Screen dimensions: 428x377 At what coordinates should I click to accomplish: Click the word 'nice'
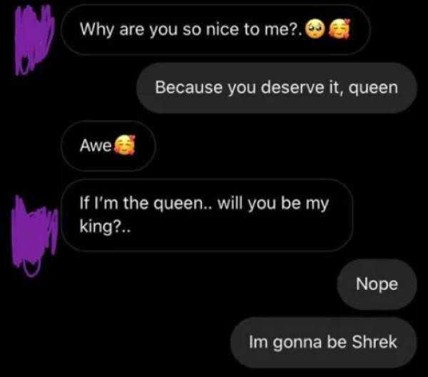click(x=223, y=29)
